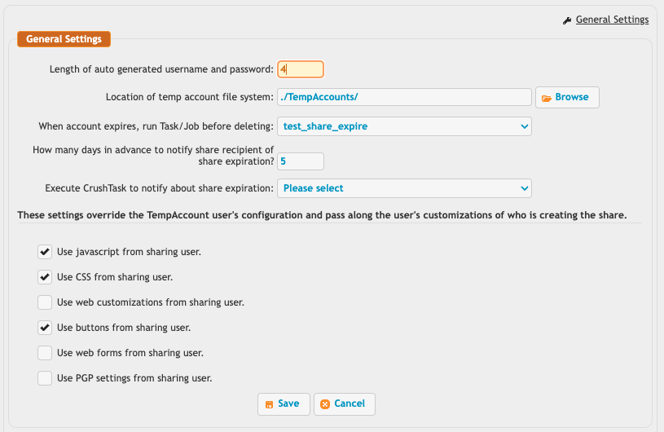Click the Save button
Image resolution: width=664 pixels, height=432 pixels.
pos(284,404)
